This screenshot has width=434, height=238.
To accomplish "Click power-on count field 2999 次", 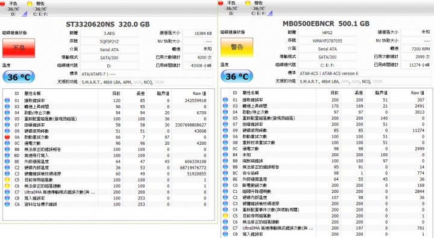I will (416, 57).
